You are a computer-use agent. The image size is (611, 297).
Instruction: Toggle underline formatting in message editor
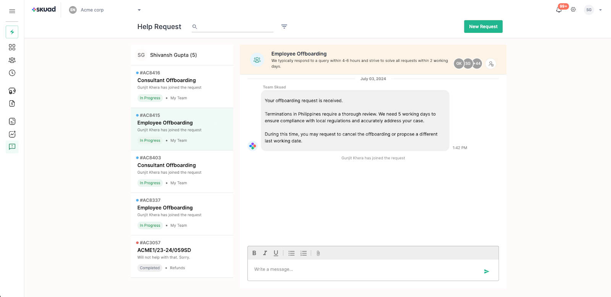[276, 253]
